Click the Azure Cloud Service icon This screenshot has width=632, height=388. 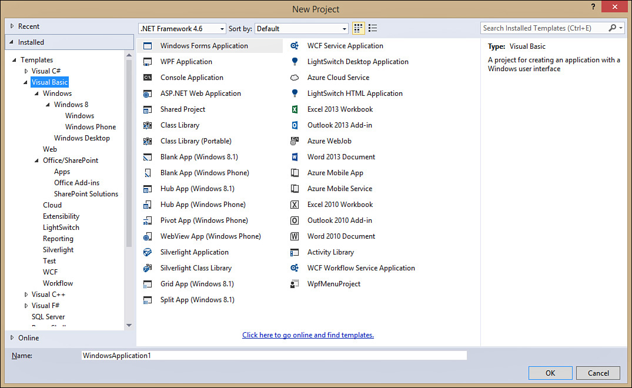point(295,78)
